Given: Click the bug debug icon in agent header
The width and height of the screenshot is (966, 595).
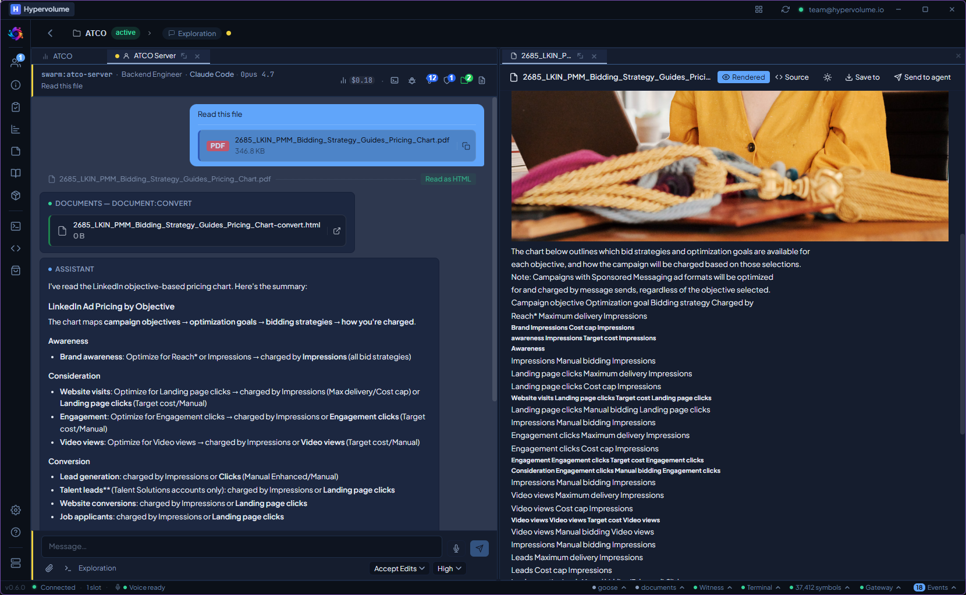Looking at the screenshot, I should (412, 80).
